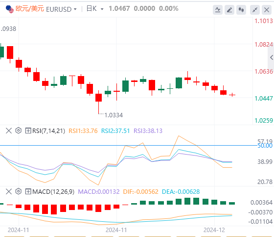The width and height of the screenshot is (274, 237).
Task: Open MACD indicator settings hexagon icon
Action: pos(19,191)
